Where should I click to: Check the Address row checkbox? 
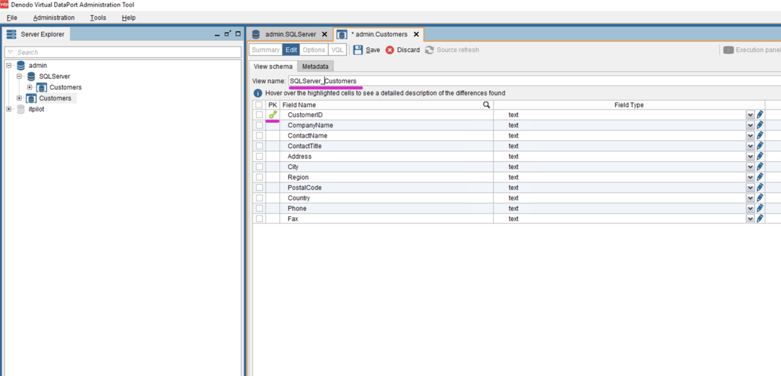pos(259,157)
